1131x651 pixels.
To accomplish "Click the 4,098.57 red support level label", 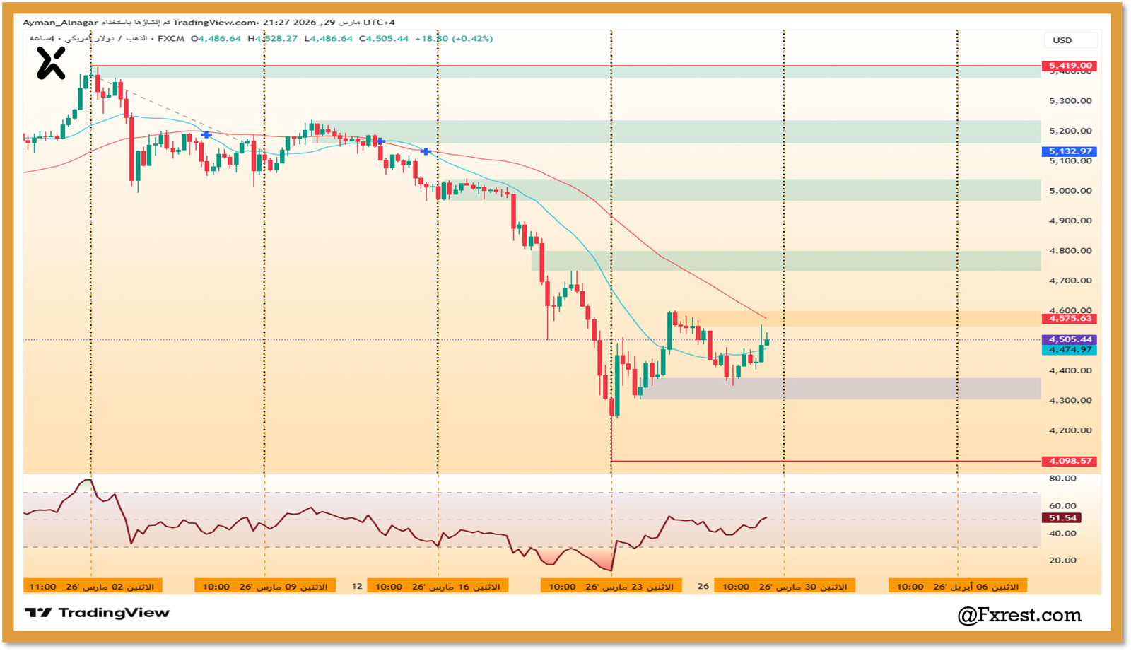I will [1070, 461].
